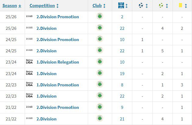Sort table by Club column

(99, 6)
